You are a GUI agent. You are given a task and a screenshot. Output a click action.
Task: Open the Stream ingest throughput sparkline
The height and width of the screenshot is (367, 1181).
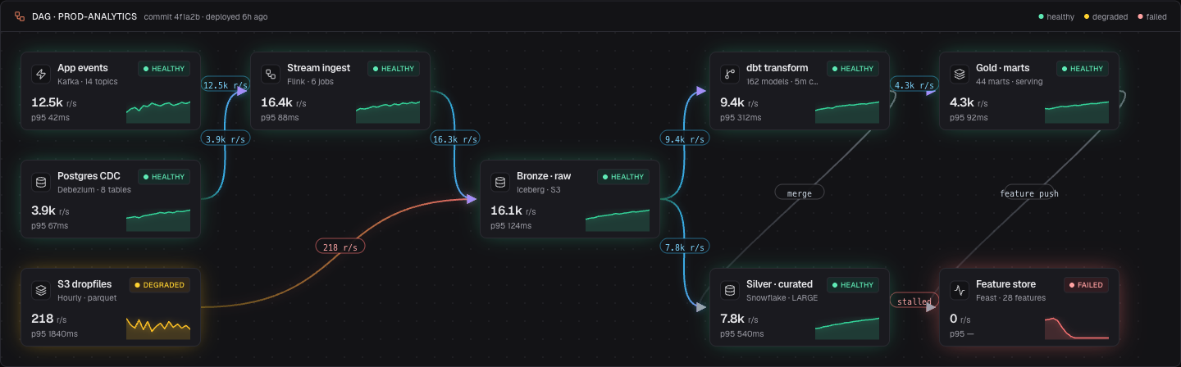[x=388, y=112]
